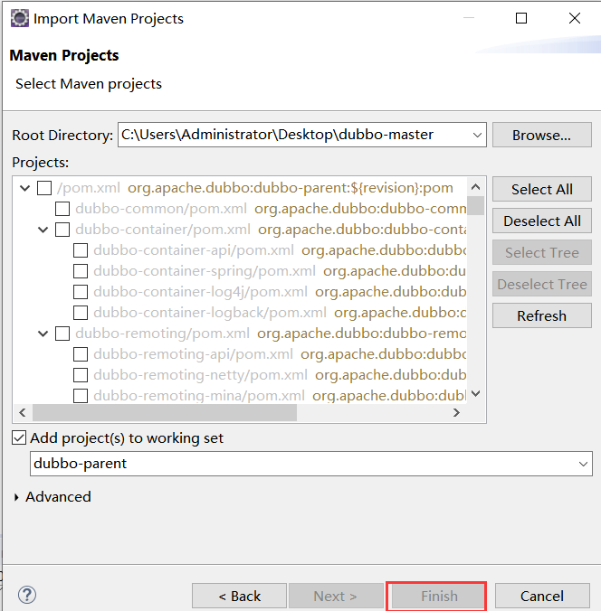Close the Import Maven Projects dialog

click(575, 18)
